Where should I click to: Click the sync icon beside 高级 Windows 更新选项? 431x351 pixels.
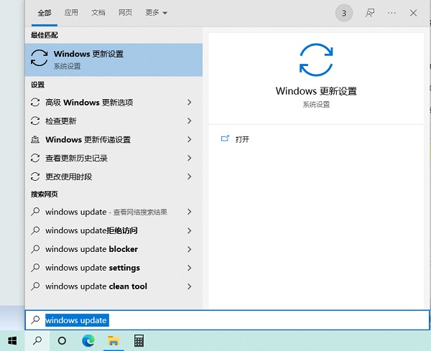pos(35,103)
